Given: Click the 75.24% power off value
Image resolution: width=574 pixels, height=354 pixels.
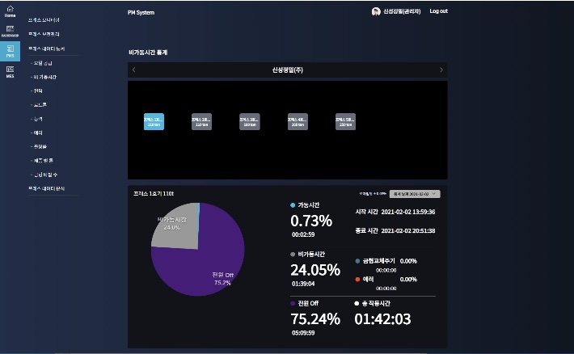Looking at the screenshot, I should (315, 319).
